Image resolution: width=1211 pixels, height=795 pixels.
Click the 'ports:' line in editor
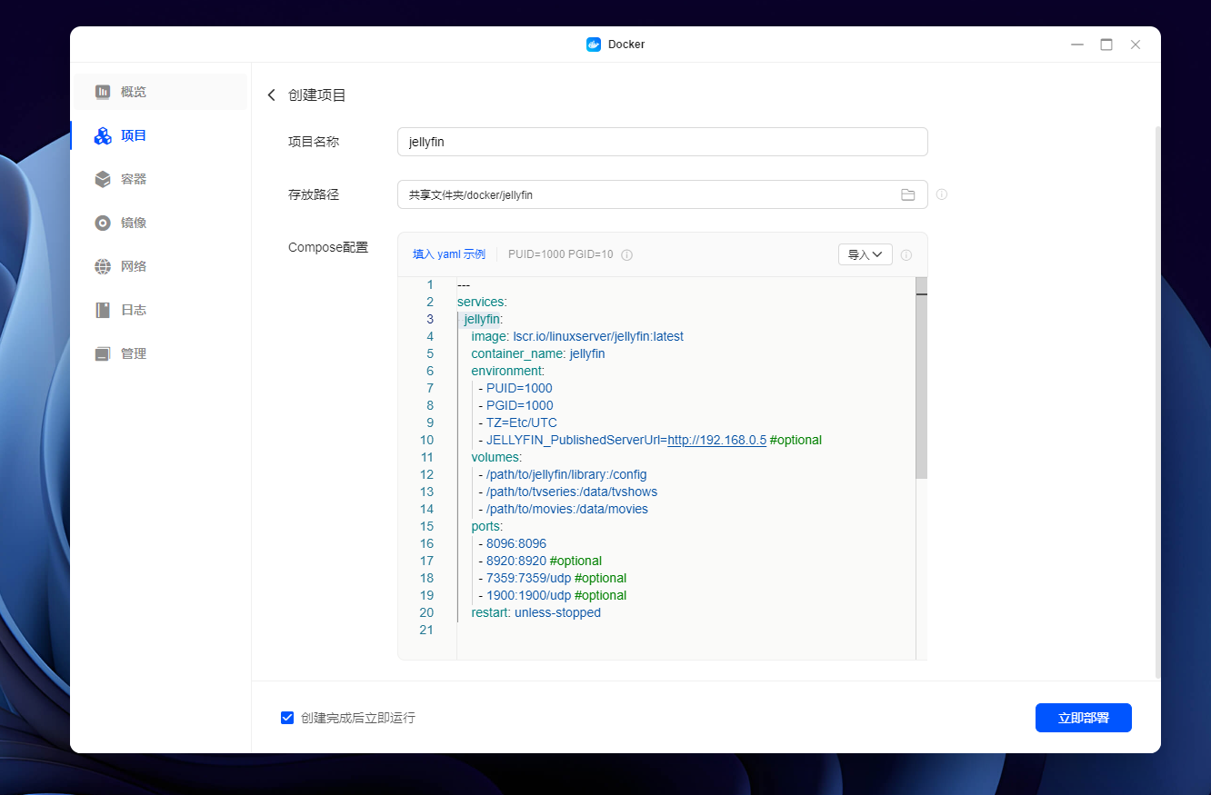pos(487,526)
